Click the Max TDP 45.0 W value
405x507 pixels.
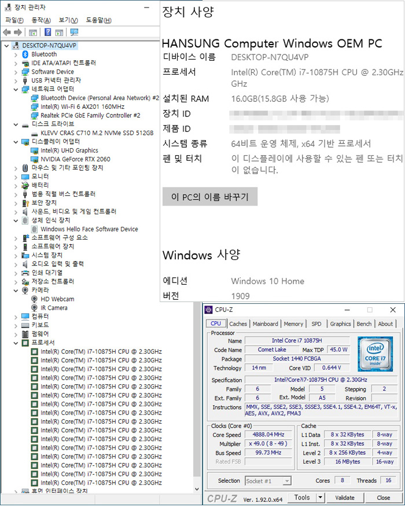tap(338, 350)
